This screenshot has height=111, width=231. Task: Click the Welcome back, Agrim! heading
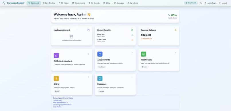[x=72, y=14]
